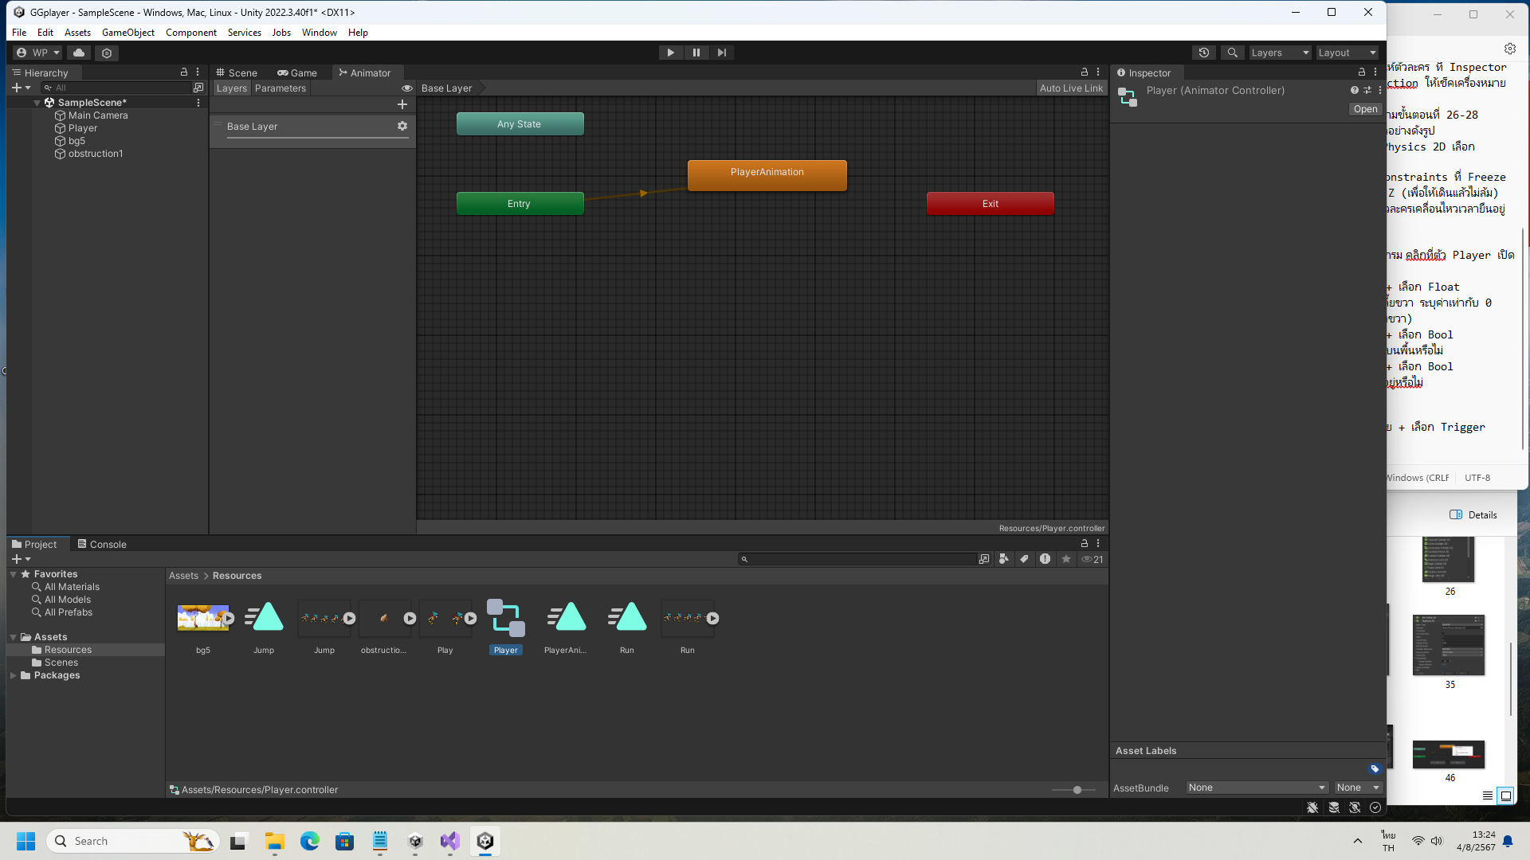Open the Asset Labels tag icon
Viewport: 1530px width, 860px height.
1375,768
